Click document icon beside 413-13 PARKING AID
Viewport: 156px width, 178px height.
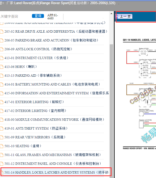coord(2,76)
